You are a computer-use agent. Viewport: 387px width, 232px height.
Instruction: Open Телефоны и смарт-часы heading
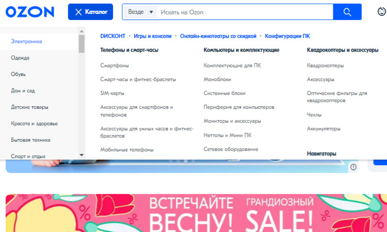click(x=129, y=50)
